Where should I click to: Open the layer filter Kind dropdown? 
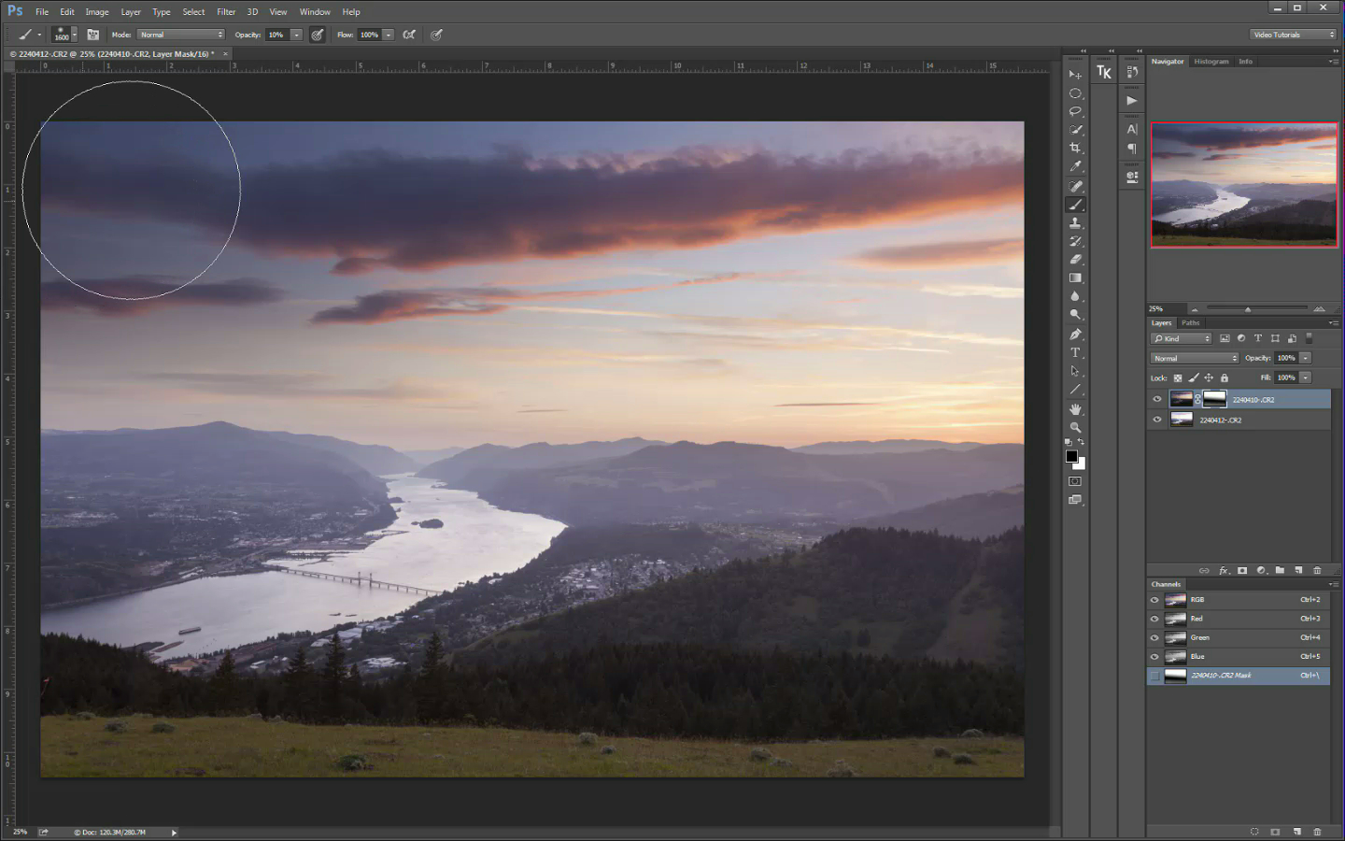coord(1182,338)
